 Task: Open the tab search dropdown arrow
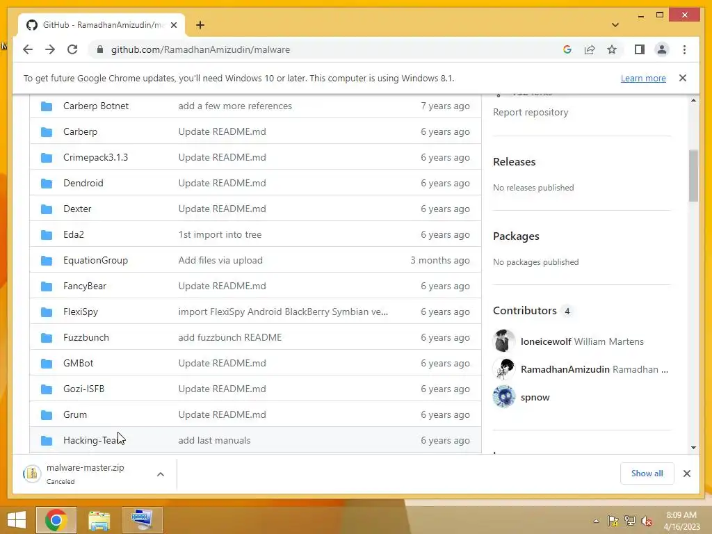point(615,25)
